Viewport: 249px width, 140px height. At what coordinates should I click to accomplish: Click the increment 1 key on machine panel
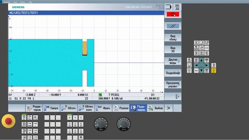pyautogui.click(x=35, y=124)
